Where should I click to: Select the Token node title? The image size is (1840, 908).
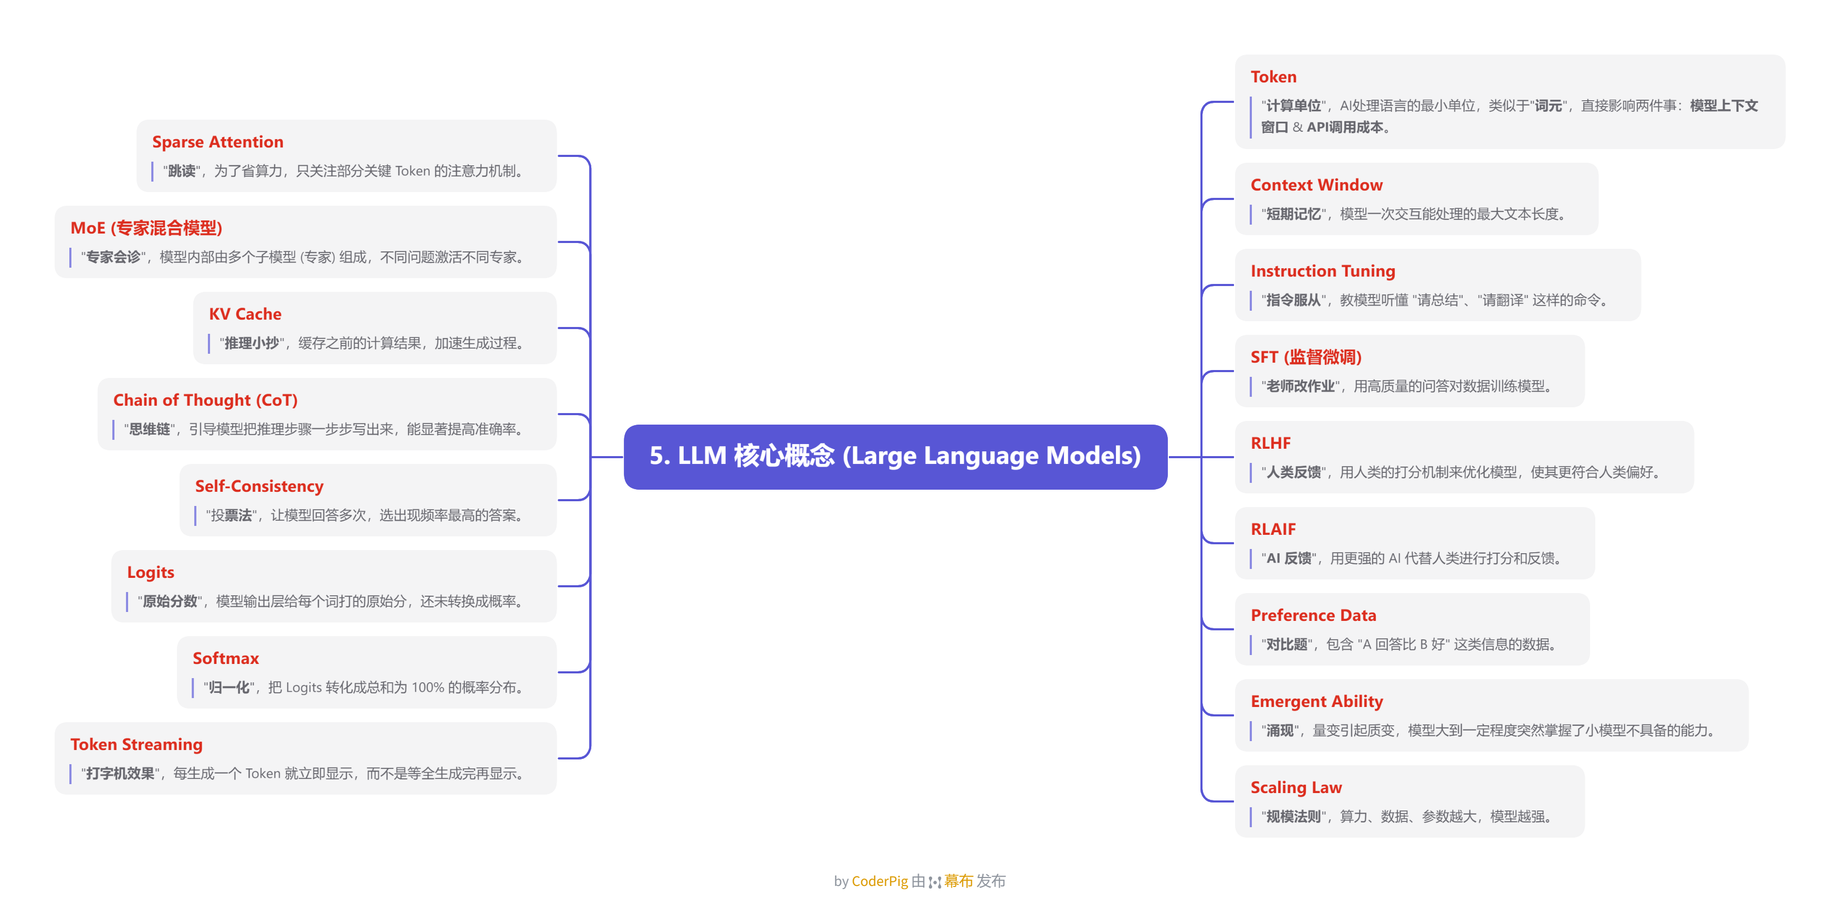click(x=1273, y=77)
